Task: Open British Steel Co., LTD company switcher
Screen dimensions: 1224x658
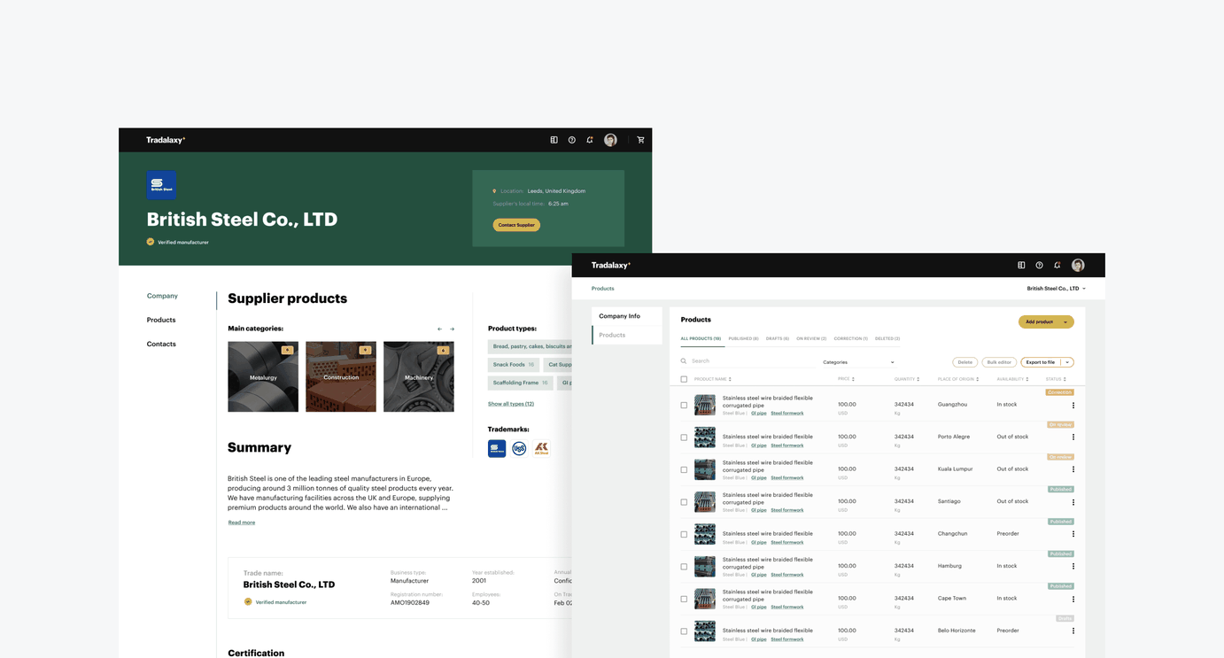Action: coord(1056,289)
